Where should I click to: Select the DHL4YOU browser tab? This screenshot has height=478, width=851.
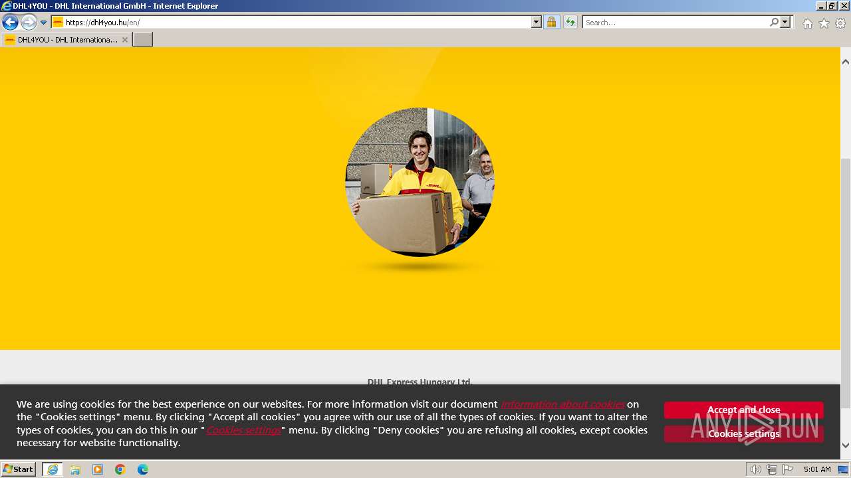[66, 40]
